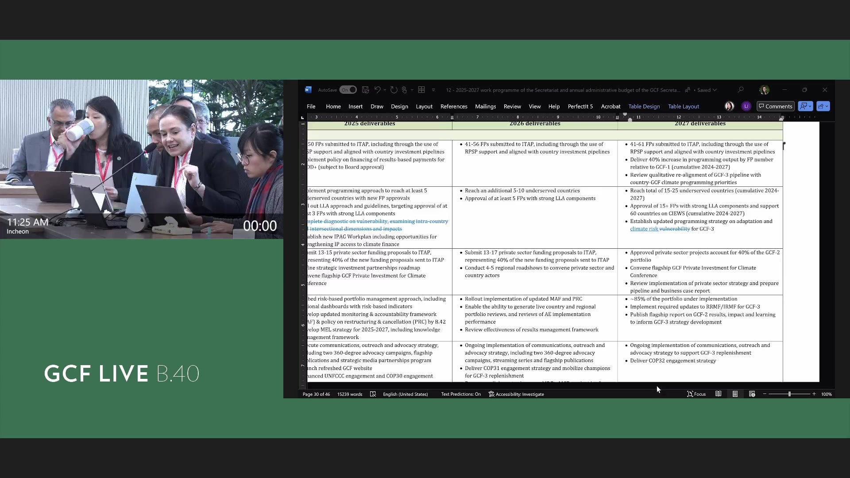Click the first collaborator avatar photo
The image size is (850, 478).
[x=729, y=106]
